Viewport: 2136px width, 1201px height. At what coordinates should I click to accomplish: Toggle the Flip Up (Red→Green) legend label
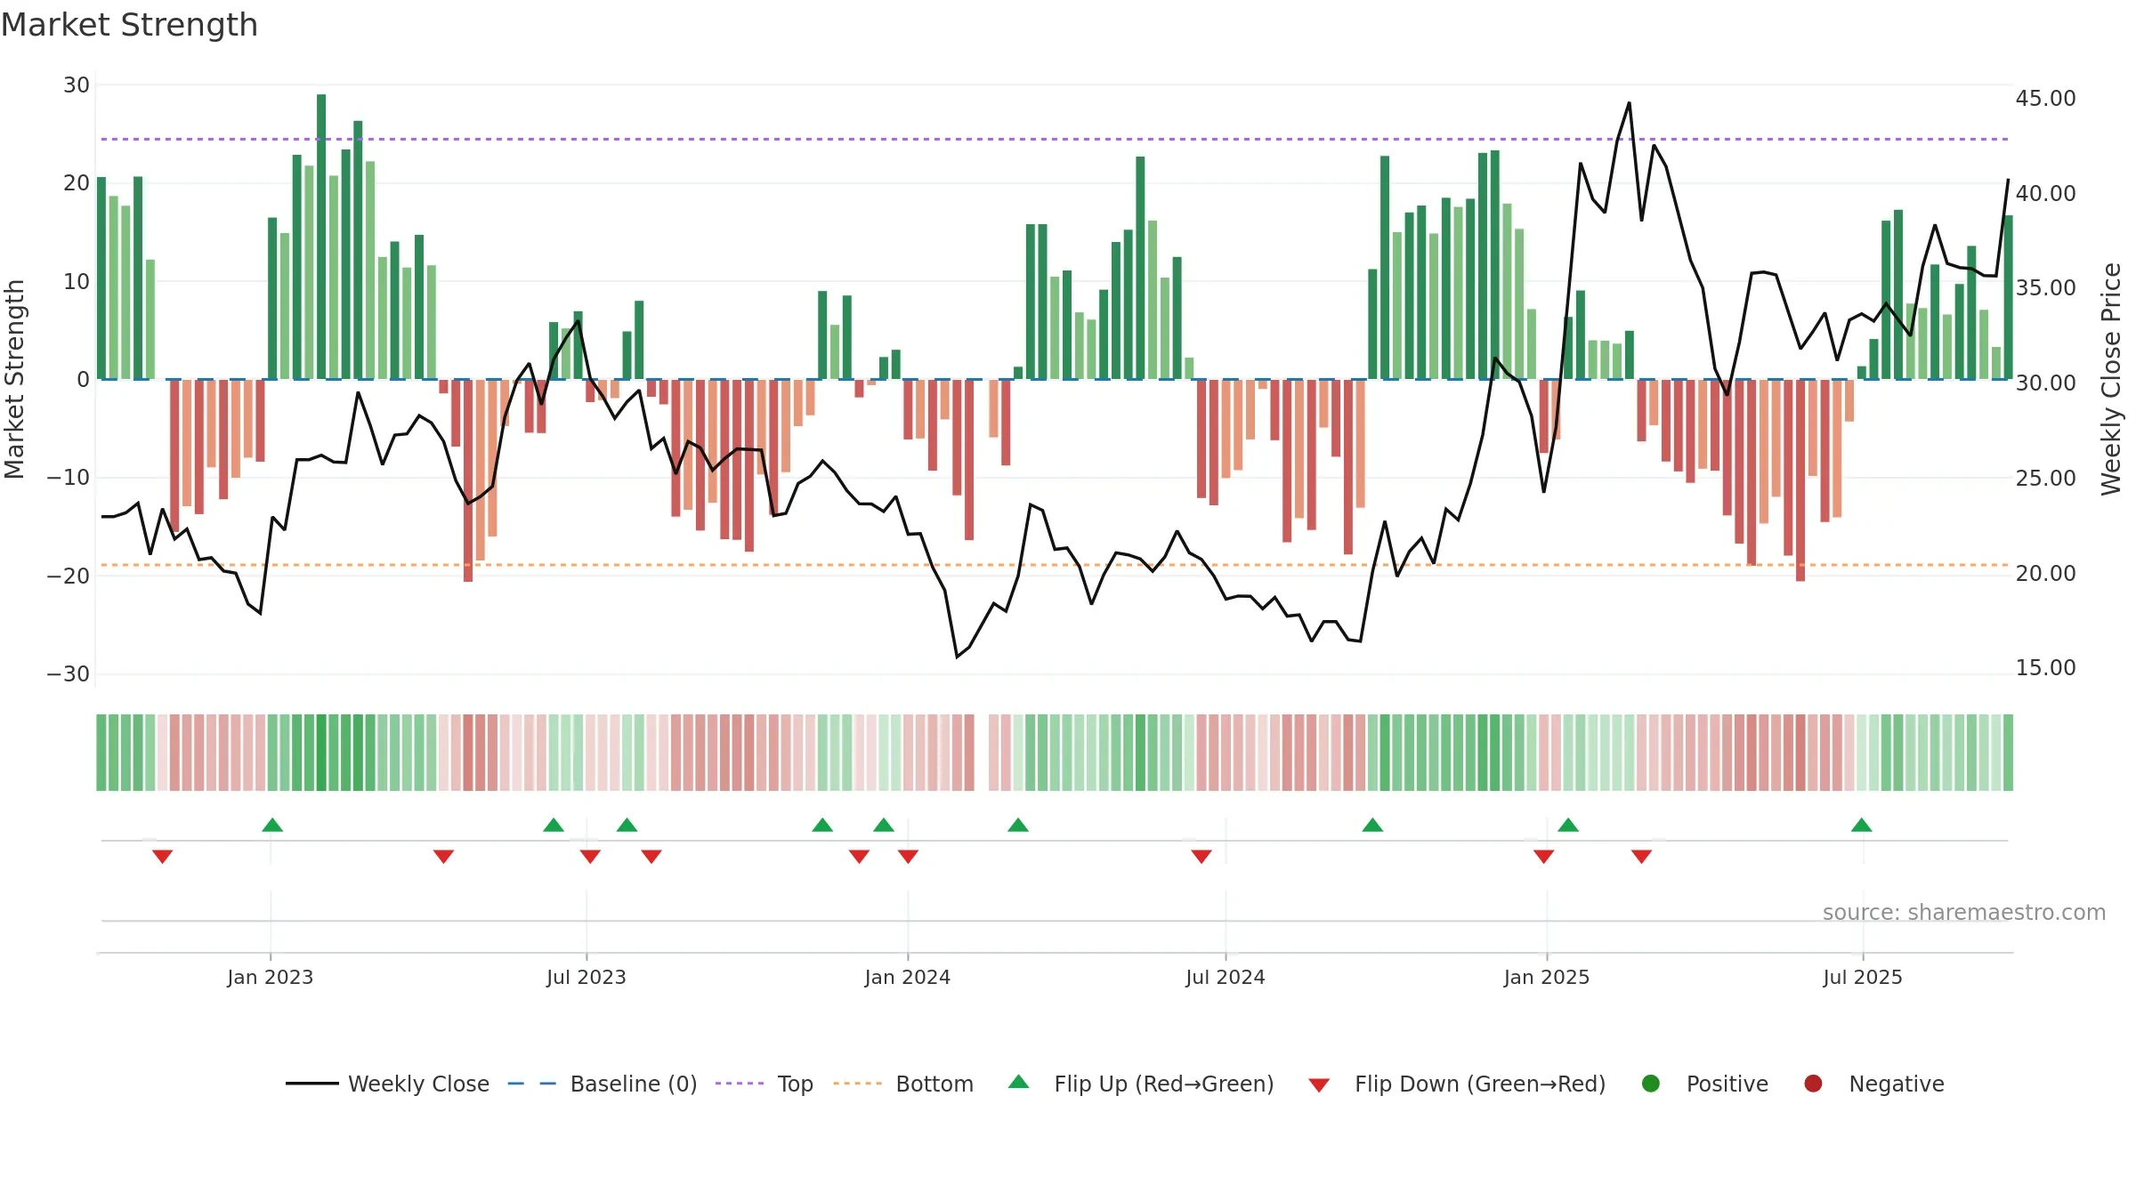coord(1164,1084)
